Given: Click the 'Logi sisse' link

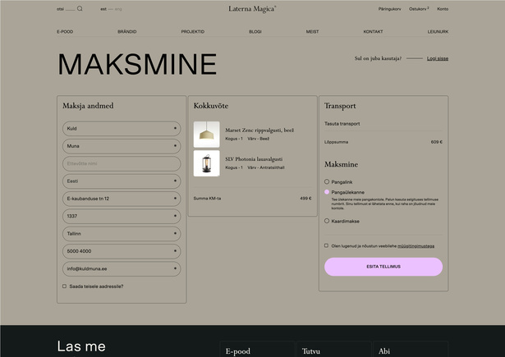Looking at the screenshot, I should 438,59.
